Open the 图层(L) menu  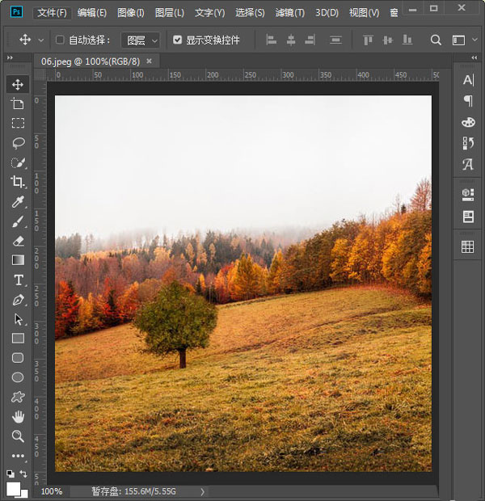coord(170,13)
